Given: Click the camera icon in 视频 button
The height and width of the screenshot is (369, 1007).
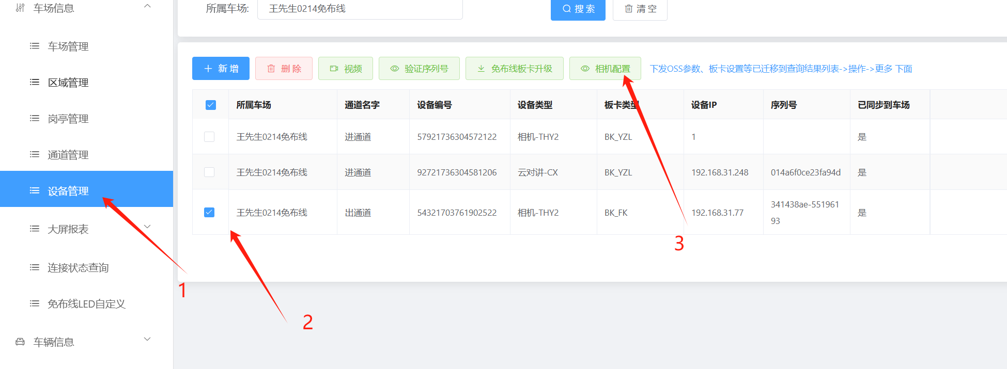Looking at the screenshot, I should click(x=334, y=69).
